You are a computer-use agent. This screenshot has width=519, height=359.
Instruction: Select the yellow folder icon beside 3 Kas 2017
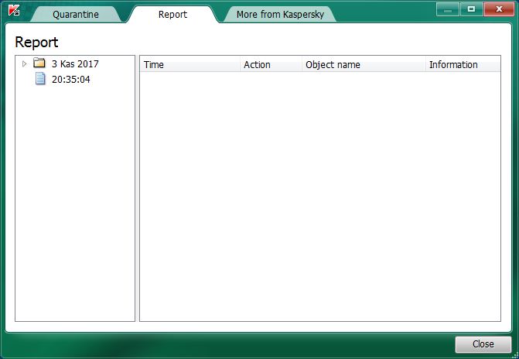(39, 63)
